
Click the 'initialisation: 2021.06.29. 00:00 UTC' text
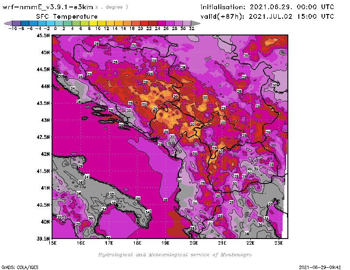pos(267,7)
